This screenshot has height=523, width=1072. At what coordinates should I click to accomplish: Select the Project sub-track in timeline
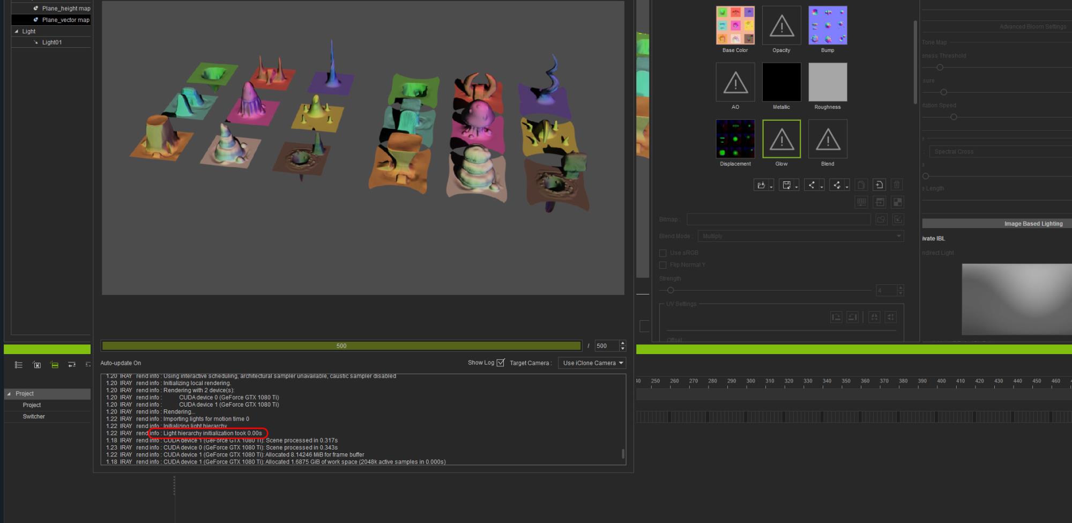pos(32,405)
